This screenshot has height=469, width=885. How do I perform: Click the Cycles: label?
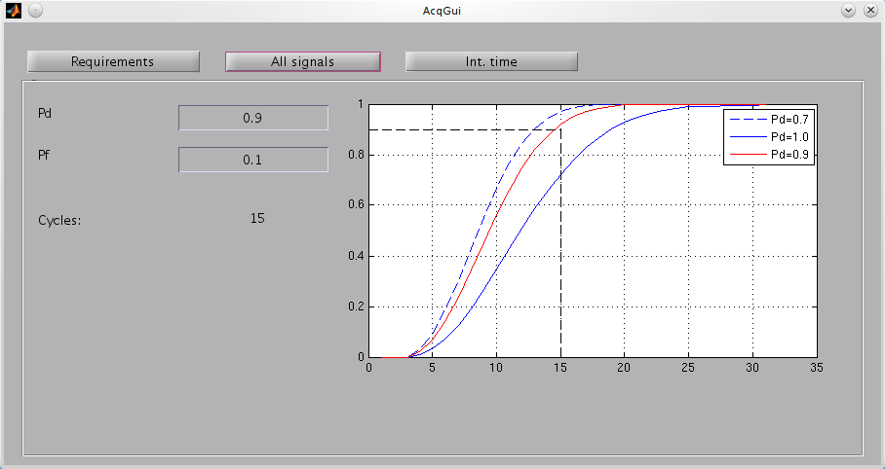tap(59, 220)
